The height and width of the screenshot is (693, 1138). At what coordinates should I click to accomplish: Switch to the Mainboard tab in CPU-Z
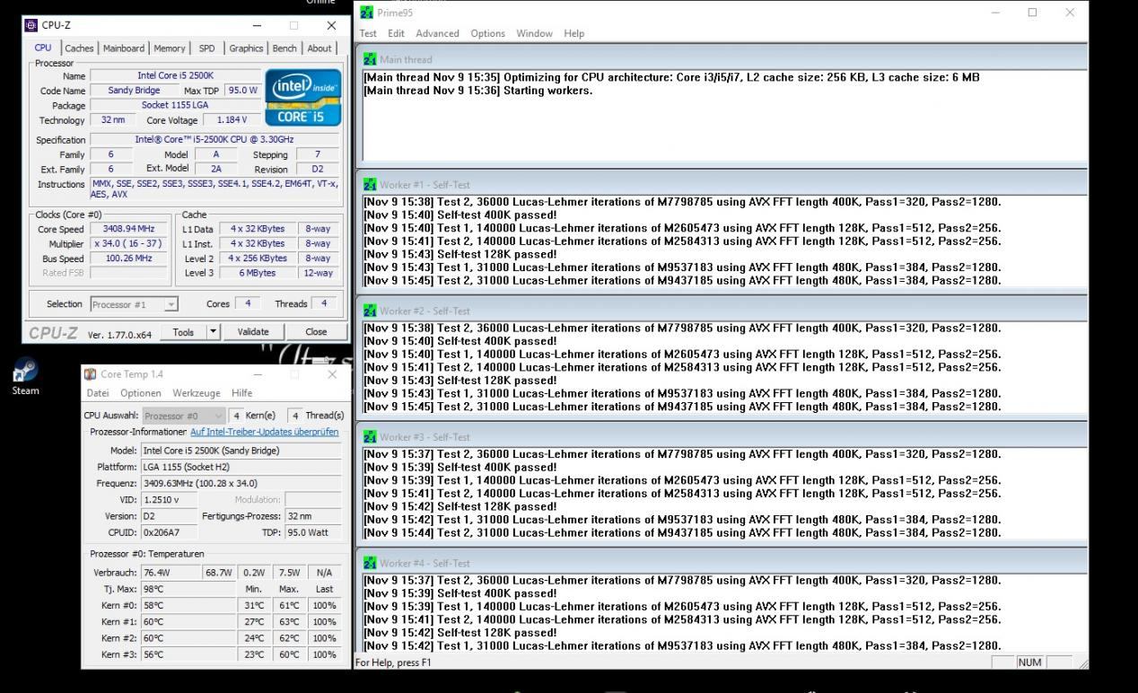click(x=124, y=48)
